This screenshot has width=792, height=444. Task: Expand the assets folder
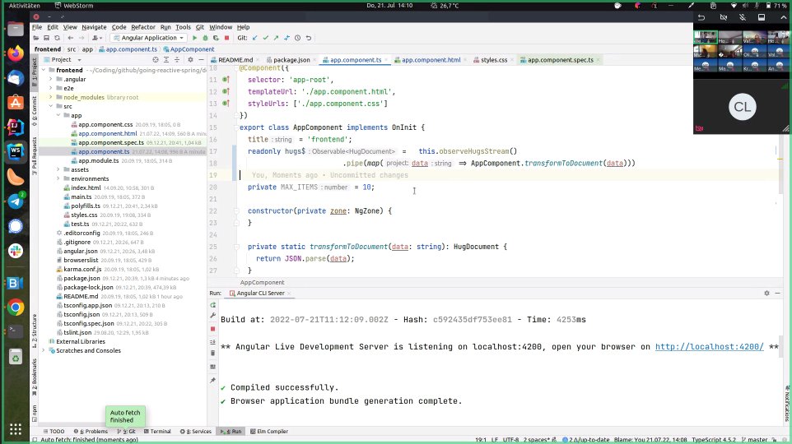pyautogui.click(x=58, y=169)
